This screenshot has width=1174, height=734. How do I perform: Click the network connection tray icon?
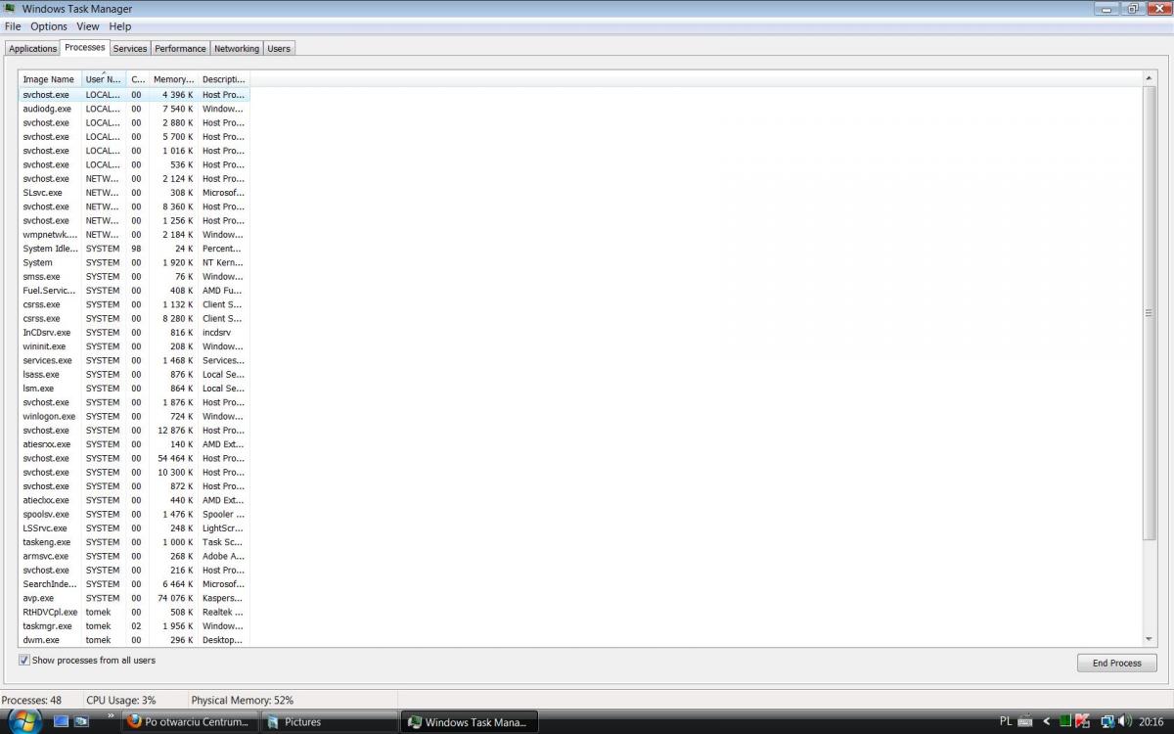(x=1107, y=721)
